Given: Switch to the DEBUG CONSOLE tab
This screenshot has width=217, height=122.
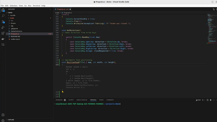Looking at the screenshot, I should [x=82, y=100].
